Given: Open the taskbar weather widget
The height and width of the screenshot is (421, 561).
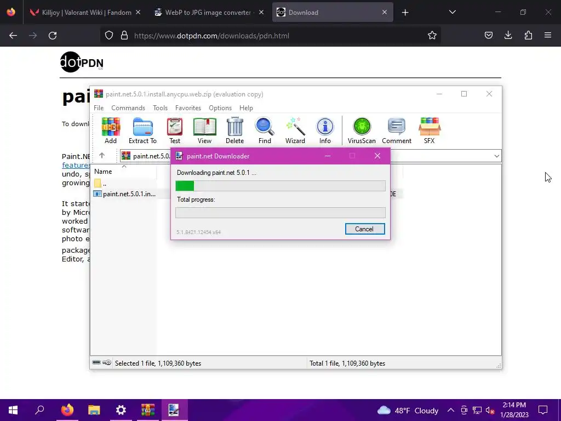Looking at the screenshot, I should (408, 410).
